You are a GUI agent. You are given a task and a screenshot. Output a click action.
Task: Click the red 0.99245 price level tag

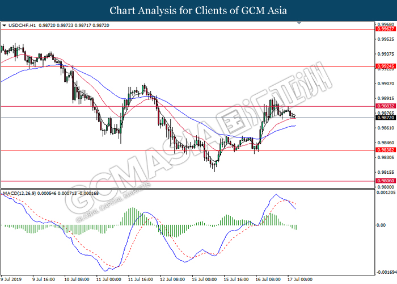tap(386, 66)
